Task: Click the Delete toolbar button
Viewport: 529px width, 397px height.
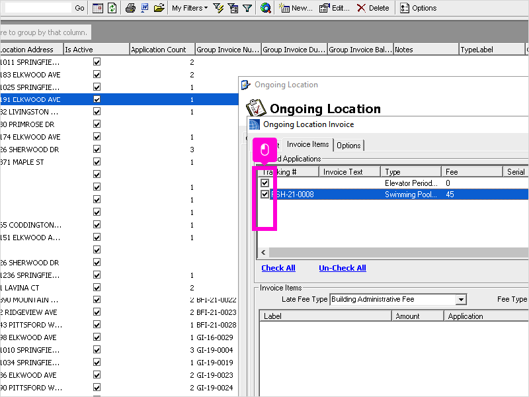Action: click(x=373, y=8)
